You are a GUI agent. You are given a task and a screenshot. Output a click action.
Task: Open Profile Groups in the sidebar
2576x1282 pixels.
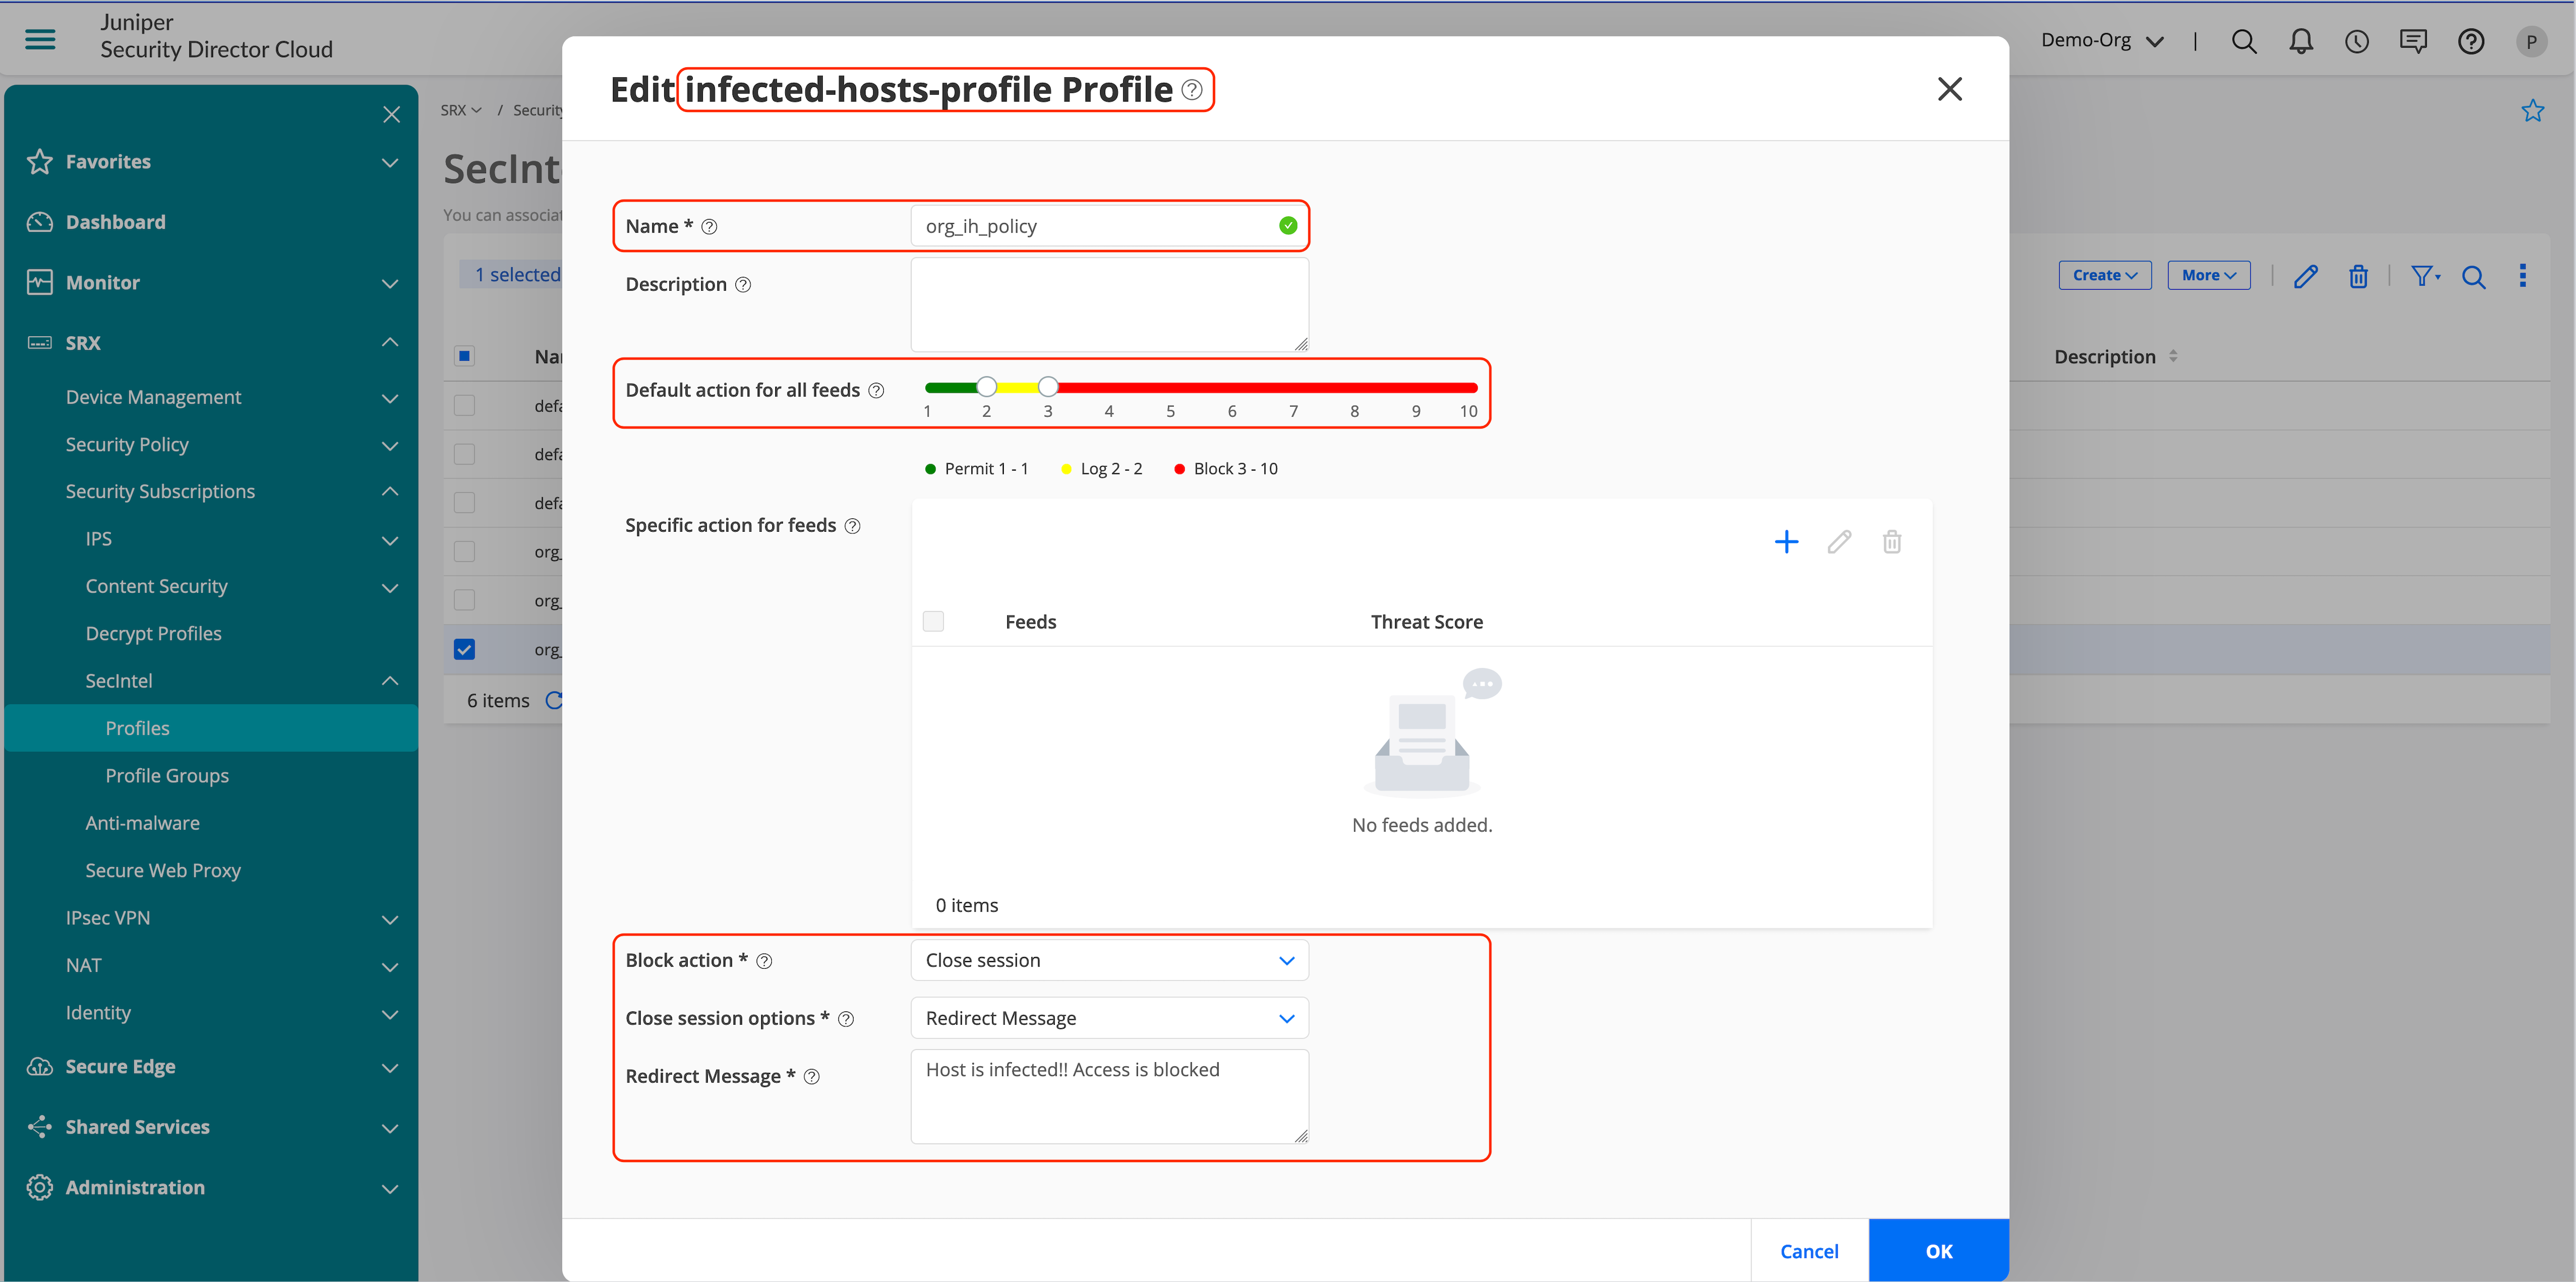coord(167,775)
